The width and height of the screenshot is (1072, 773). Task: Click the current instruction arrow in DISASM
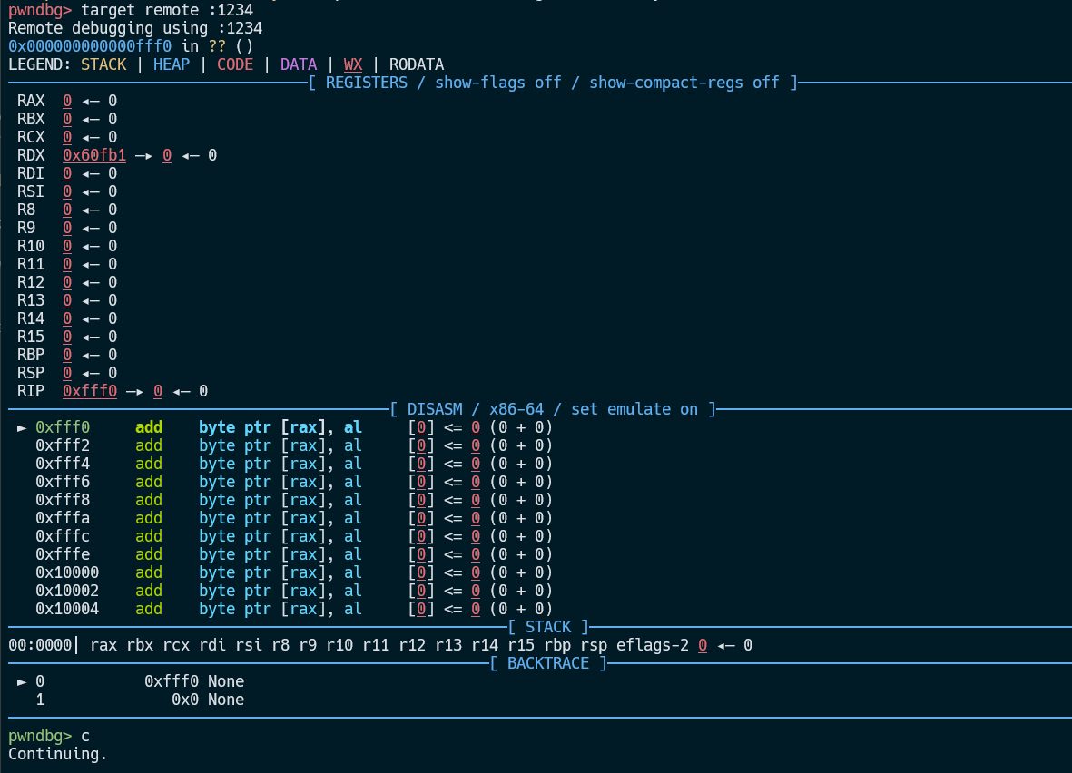pyautogui.click(x=23, y=427)
